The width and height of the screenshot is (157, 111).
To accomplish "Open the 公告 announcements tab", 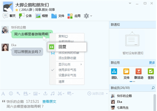I will (x=25, y=16).
